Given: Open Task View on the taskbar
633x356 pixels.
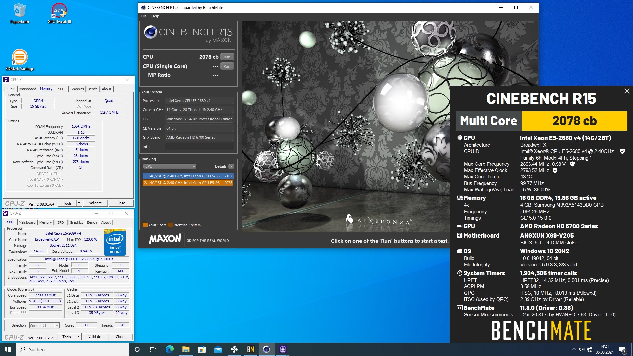Looking at the screenshot, I should tap(153, 349).
